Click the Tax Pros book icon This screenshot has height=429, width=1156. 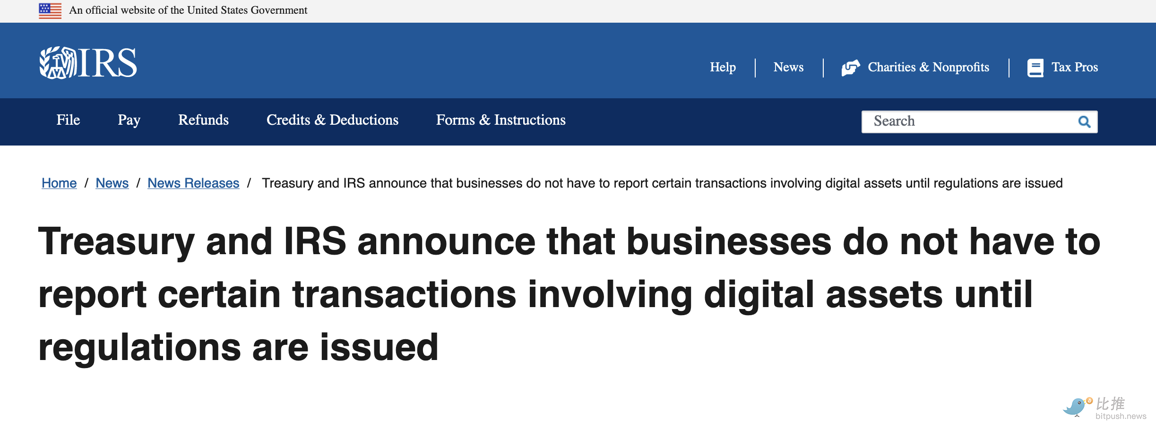pos(1035,68)
